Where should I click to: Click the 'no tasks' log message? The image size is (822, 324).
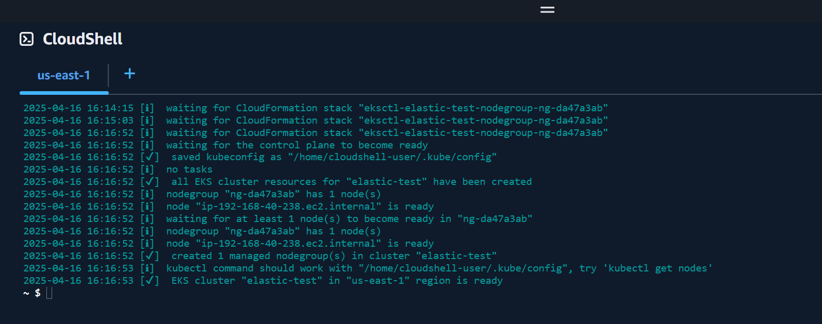click(x=189, y=169)
